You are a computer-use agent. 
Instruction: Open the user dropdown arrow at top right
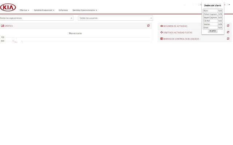pos(229,5)
